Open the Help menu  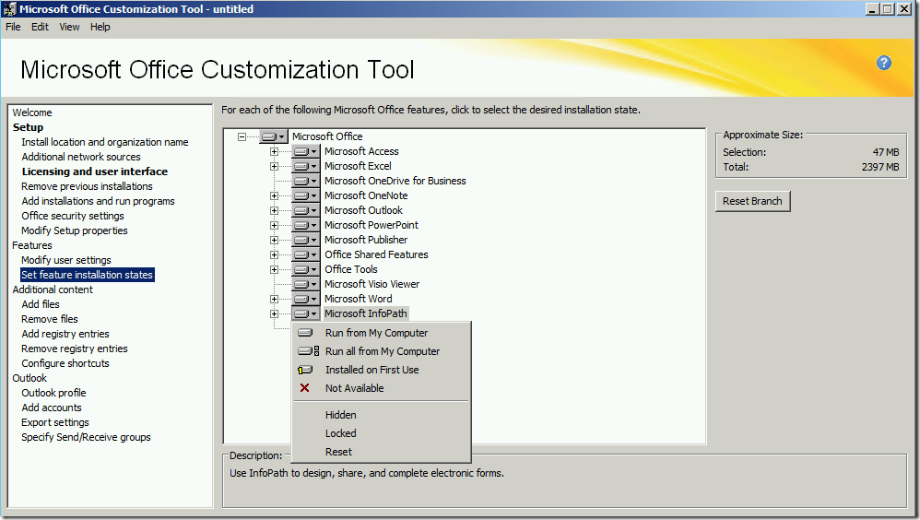click(x=100, y=27)
